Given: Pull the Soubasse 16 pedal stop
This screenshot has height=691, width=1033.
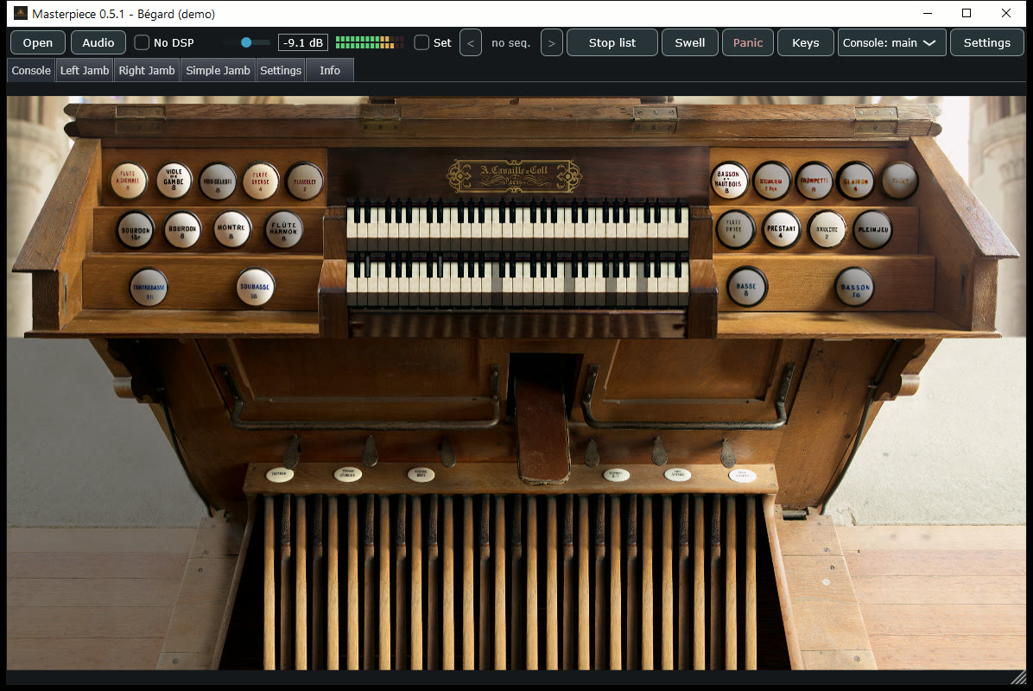Looking at the screenshot, I should 255,287.
